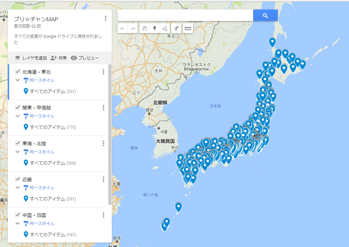Screen dimensions: 349x247
Task: Open options menu for 中国・四国 layer
Action: pos(103,215)
